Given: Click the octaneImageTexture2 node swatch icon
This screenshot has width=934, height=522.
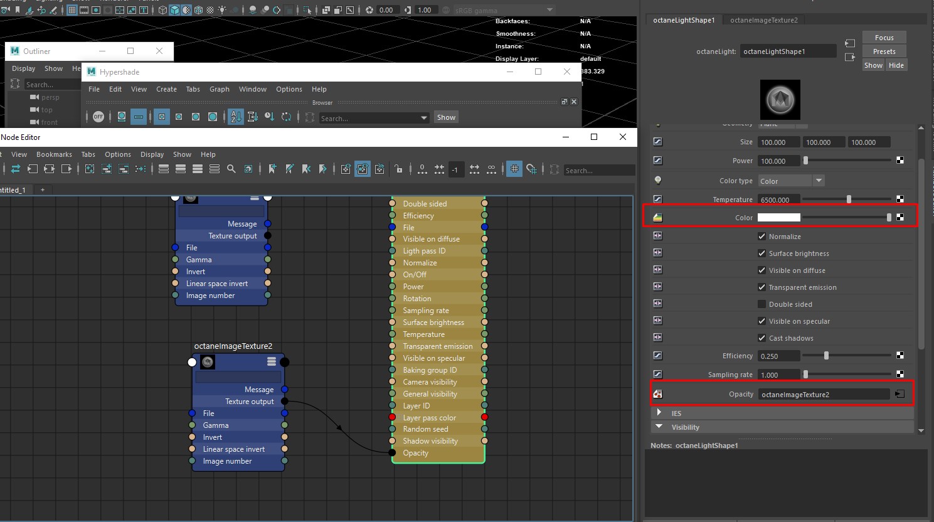Looking at the screenshot, I should tap(208, 361).
